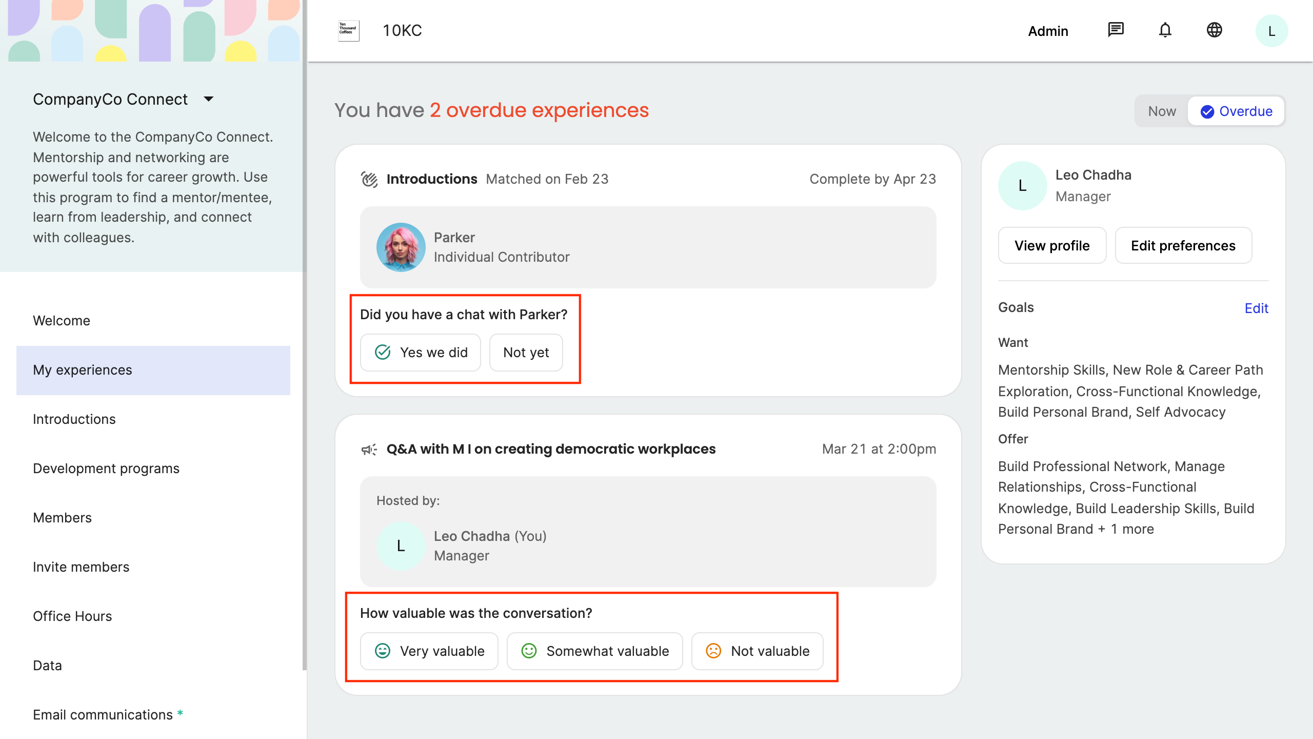Select the Very valuable rating
The width and height of the screenshot is (1313, 739).
click(x=429, y=651)
